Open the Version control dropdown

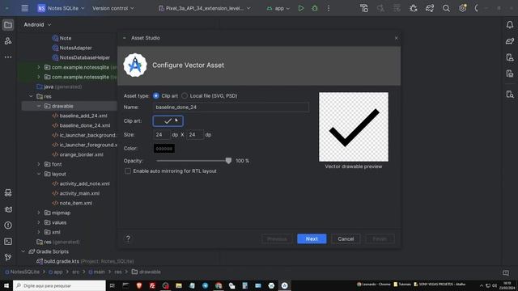pos(113,8)
